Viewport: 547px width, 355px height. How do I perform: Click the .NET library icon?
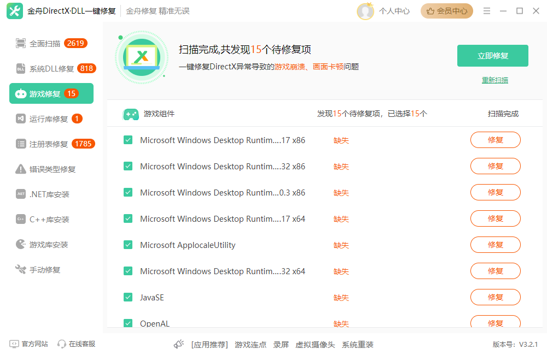21,194
